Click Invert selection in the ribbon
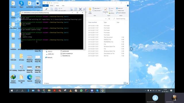Screen dimensions: 184x103 121,13
